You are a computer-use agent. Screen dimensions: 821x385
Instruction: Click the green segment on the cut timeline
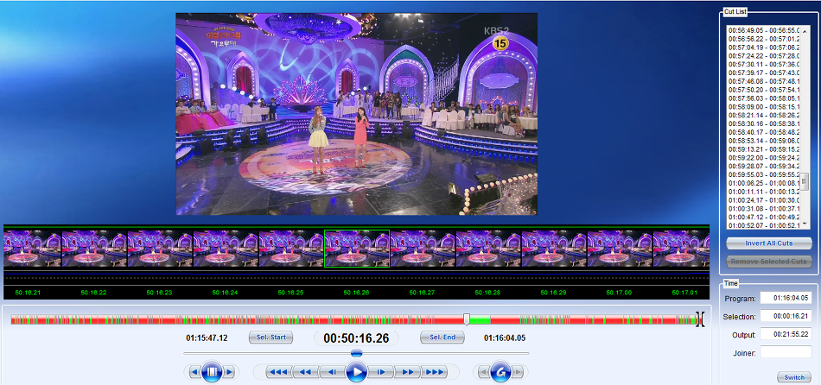pyautogui.click(x=480, y=319)
